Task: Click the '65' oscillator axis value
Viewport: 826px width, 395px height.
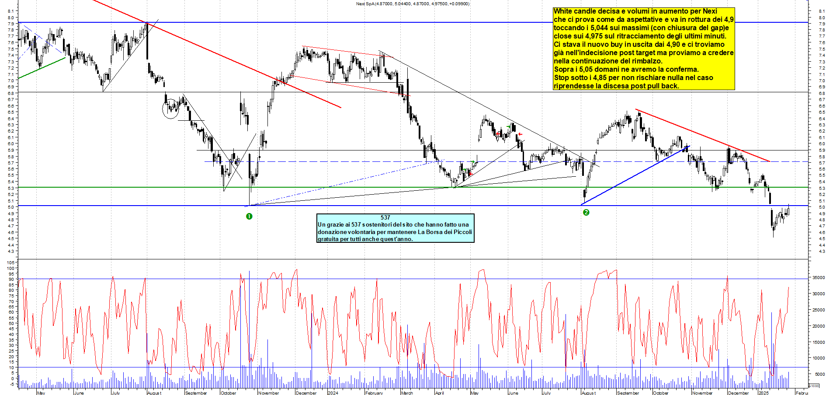Action: (x=11, y=307)
